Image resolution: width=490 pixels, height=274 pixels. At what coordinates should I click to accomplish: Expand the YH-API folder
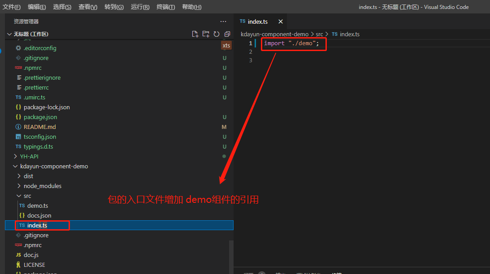30,157
